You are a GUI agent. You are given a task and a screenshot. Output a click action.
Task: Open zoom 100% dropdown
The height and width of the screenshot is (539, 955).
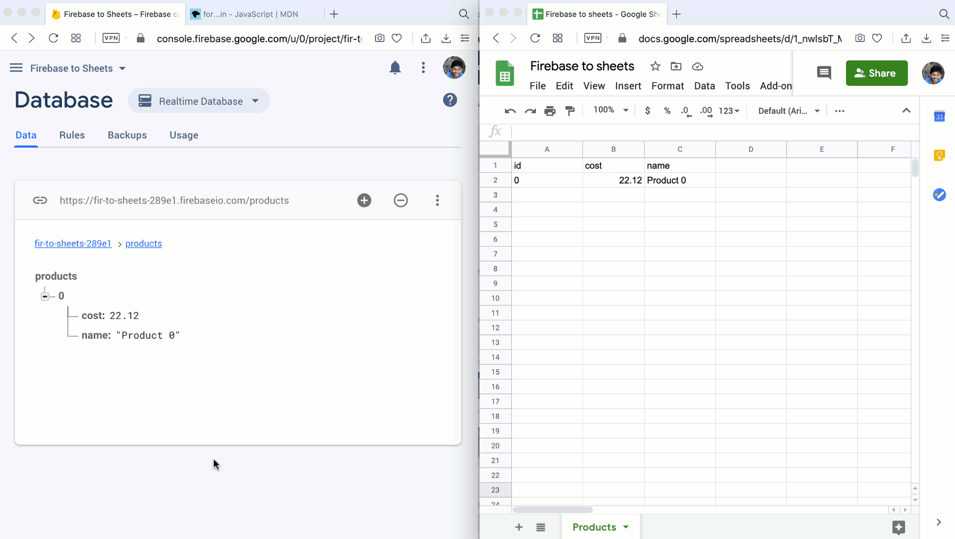point(610,110)
